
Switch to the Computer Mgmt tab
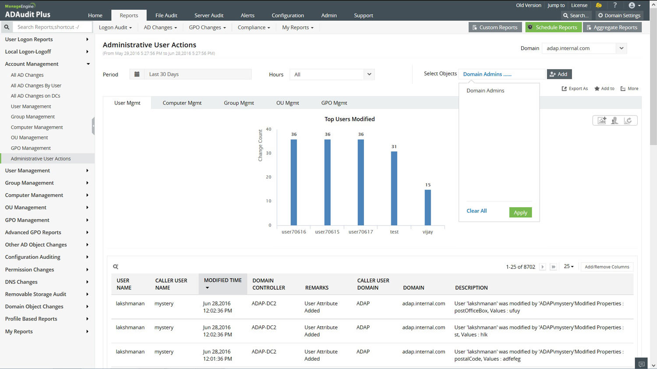182,103
